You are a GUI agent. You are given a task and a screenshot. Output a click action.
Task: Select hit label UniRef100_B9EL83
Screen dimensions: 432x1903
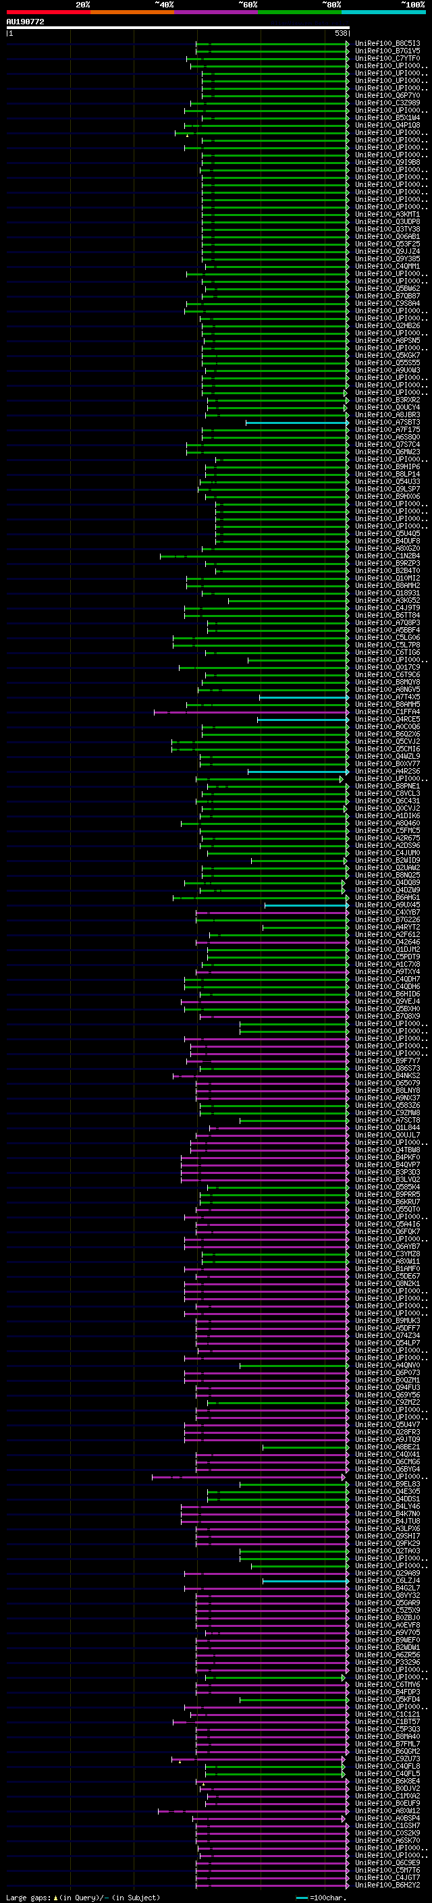click(x=387, y=1484)
